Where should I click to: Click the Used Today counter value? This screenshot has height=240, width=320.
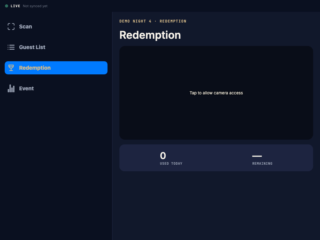163,156
